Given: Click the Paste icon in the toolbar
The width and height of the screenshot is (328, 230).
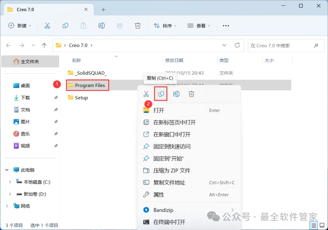Looking at the screenshot, I should (x=84, y=26).
